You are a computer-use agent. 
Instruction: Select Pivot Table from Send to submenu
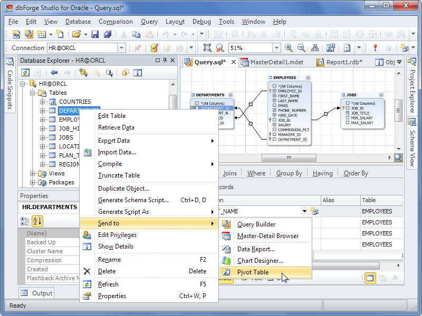coord(253,272)
